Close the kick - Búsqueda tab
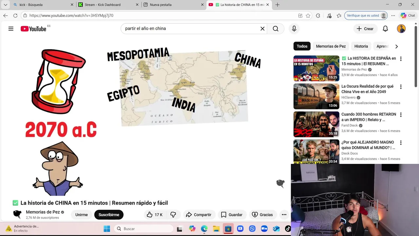419x236 pixels. (x=72, y=5)
